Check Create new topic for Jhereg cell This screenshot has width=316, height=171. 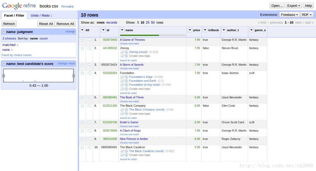122,56
